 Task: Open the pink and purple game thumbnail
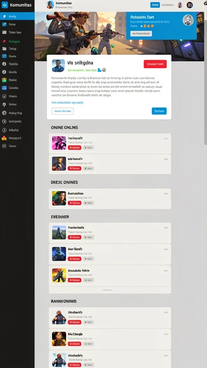point(59,143)
